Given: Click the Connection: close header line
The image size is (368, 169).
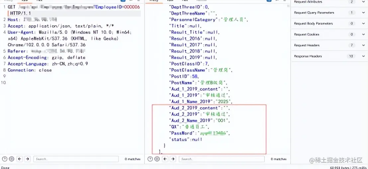Looking at the screenshot, I should click(x=30, y=70).
